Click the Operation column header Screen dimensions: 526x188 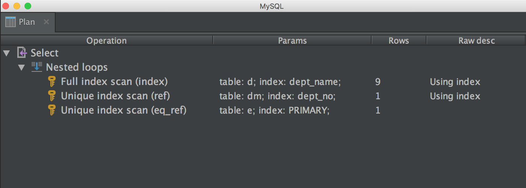[107, 41]
